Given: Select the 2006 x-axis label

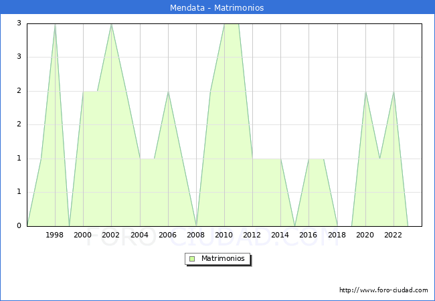Looking at the screenshot, I should point(168,235).
